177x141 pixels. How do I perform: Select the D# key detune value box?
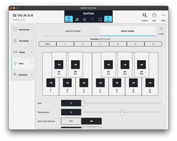point(75,65)
